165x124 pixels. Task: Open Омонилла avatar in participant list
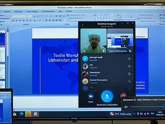tap(85, 74)
